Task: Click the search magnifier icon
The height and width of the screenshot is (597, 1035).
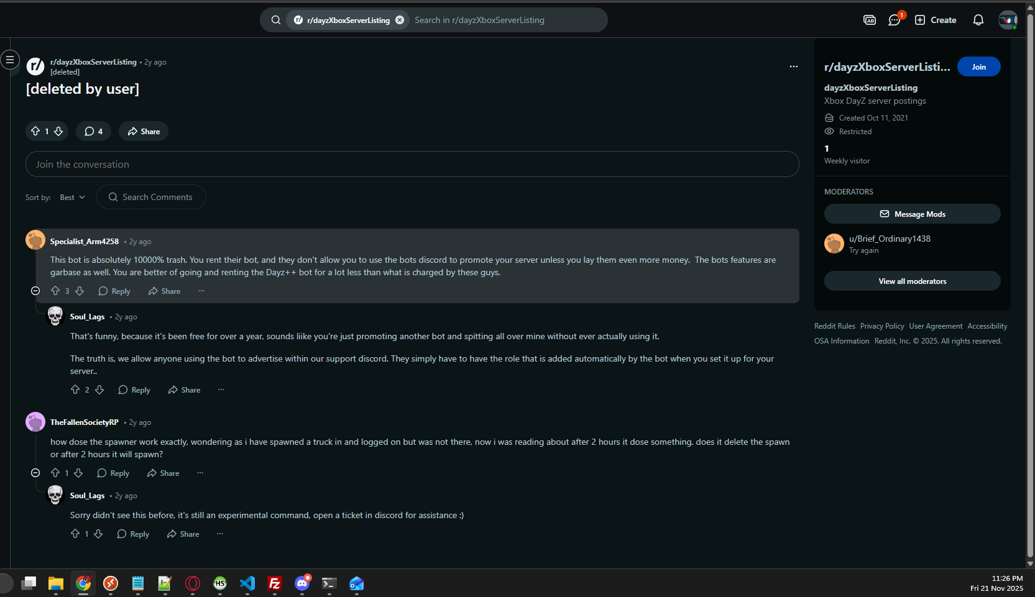Action: point(276,20)
